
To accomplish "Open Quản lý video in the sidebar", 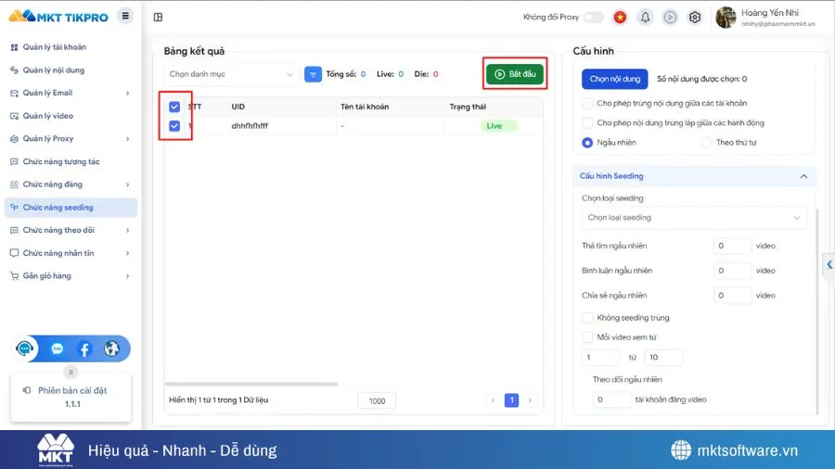I will pyautogui.click(x=71, y=116).
